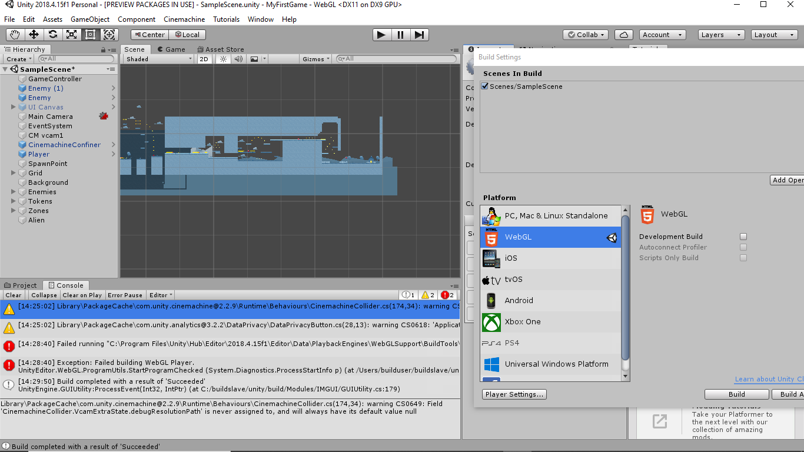The width and height of the screenshot is (804, 452).
Task: Expand the UI Canvas object
Action: [x=14, y=107]
